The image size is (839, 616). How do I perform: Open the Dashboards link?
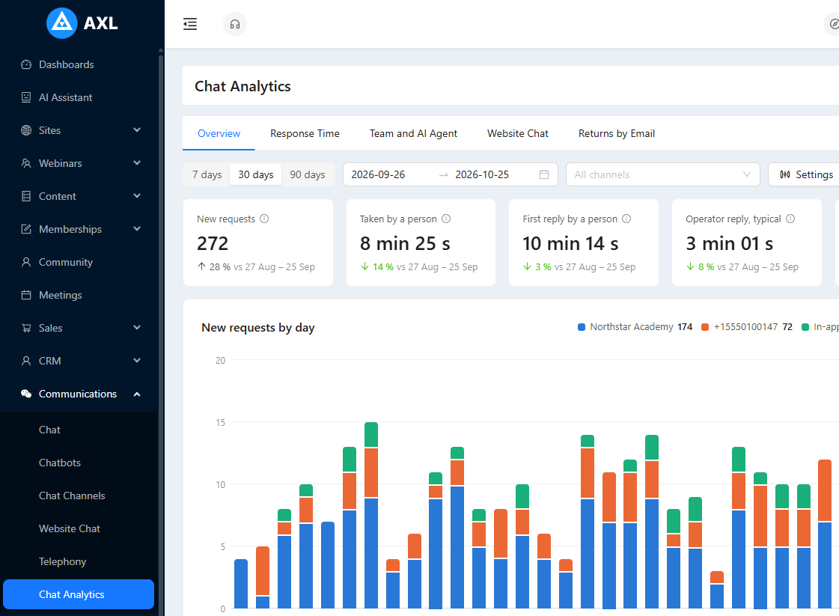pyautogui.click(x=67, y=65)
